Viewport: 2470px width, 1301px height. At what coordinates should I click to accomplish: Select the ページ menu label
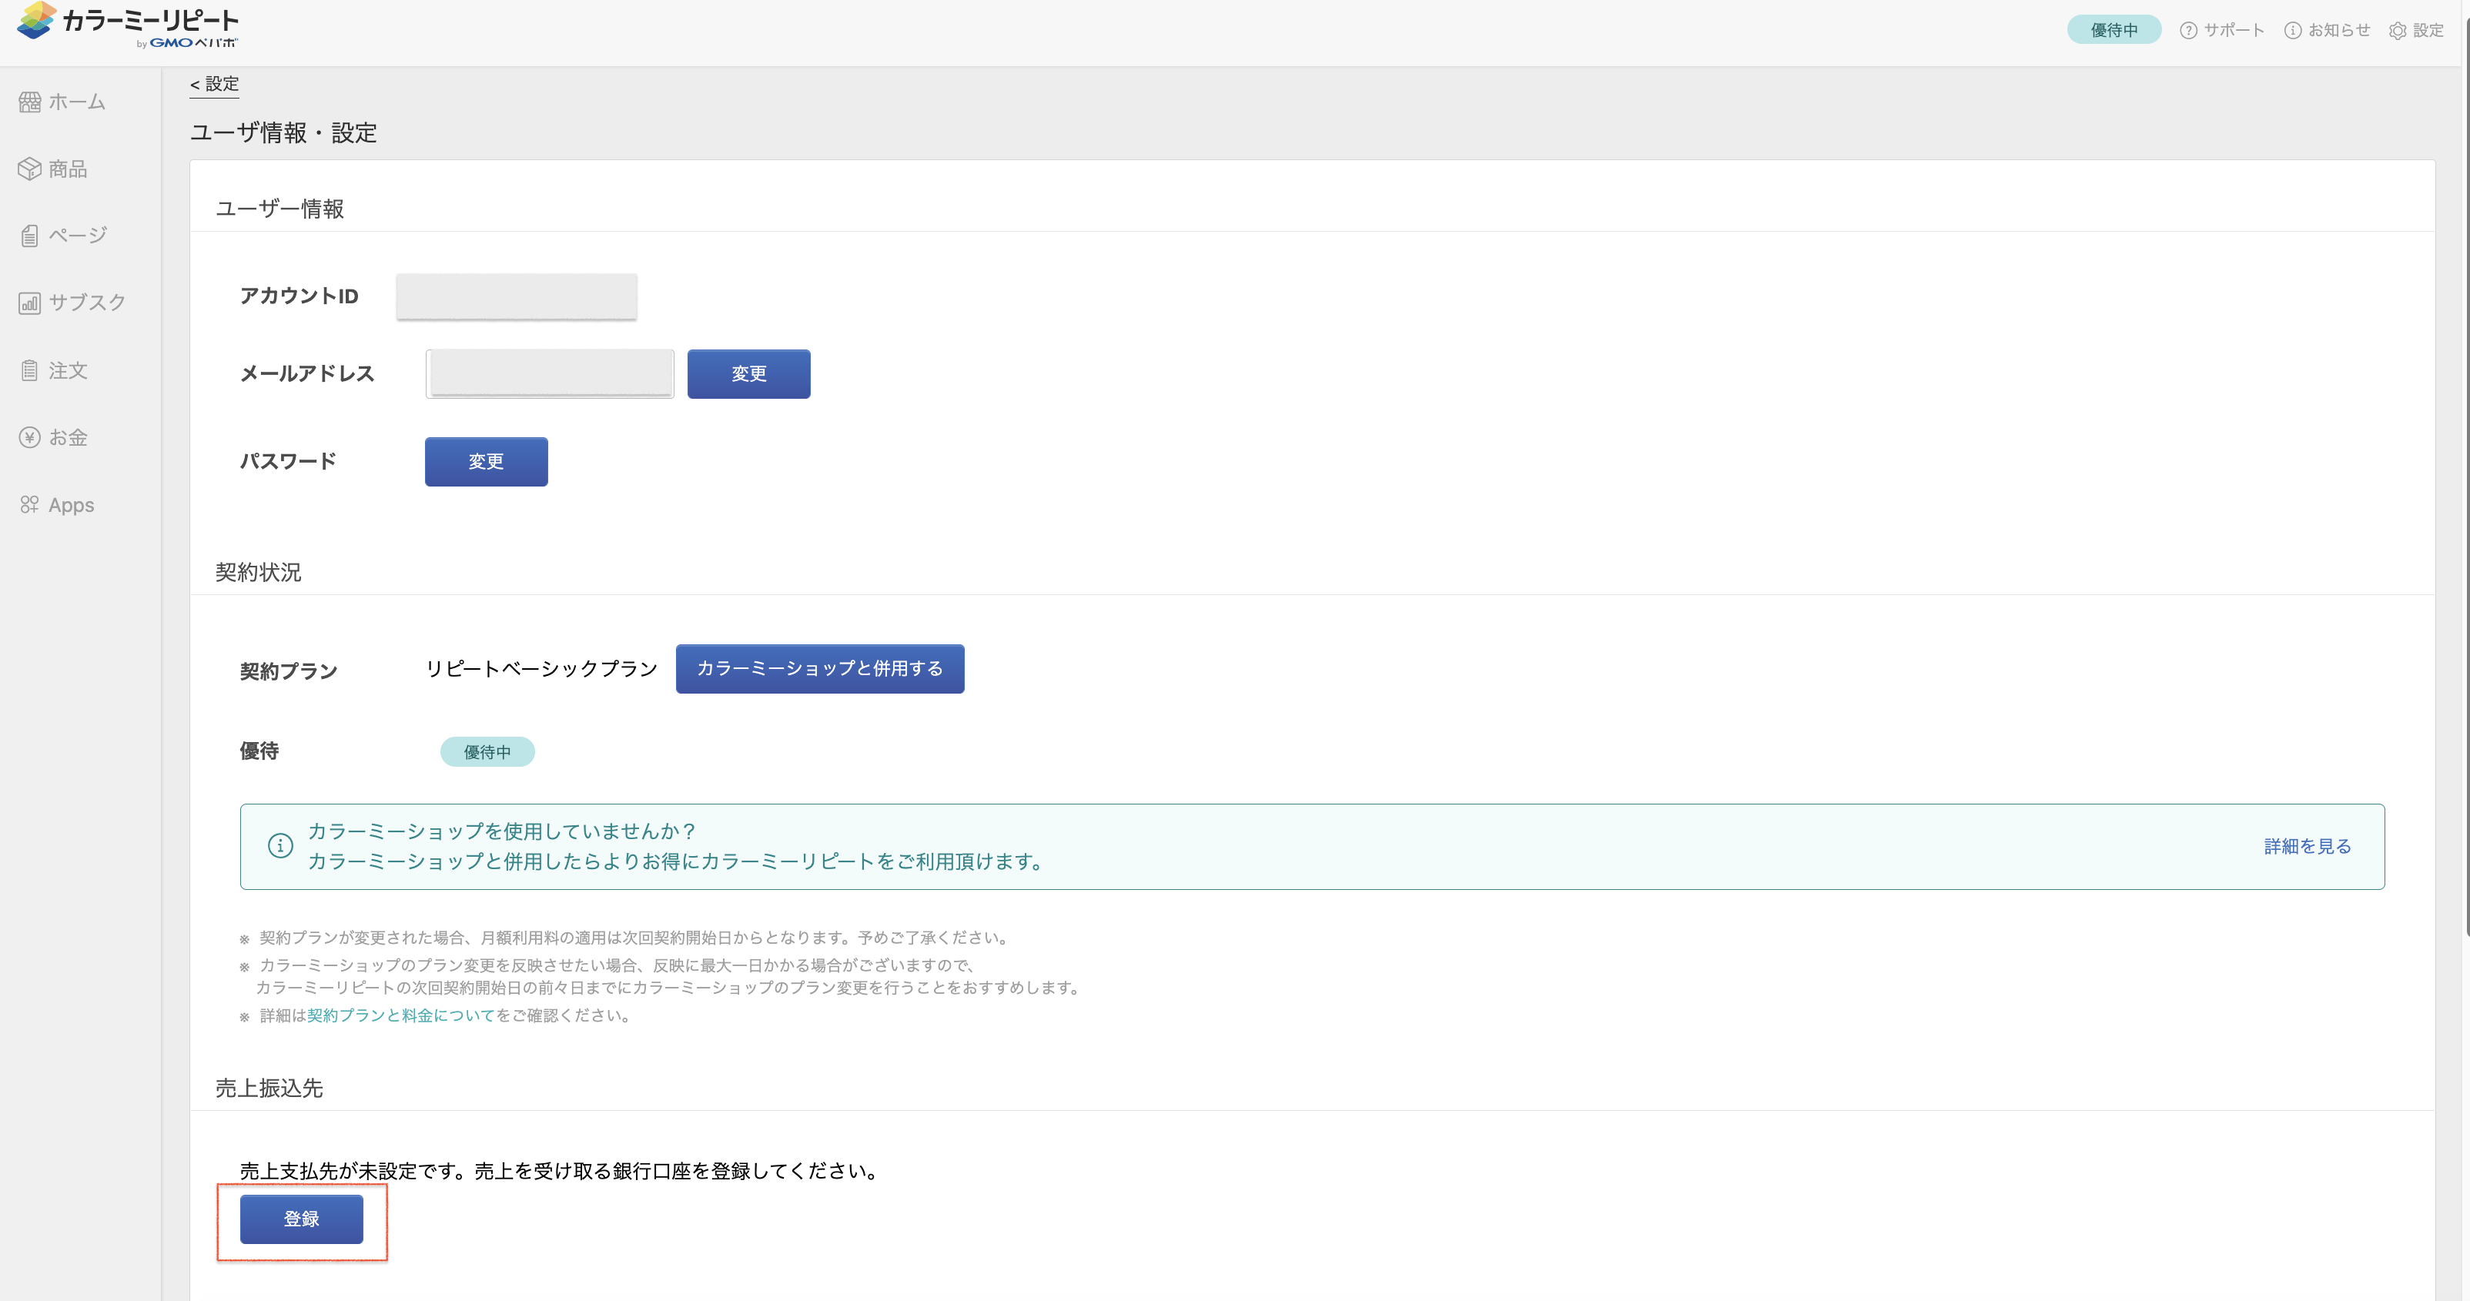78,236
